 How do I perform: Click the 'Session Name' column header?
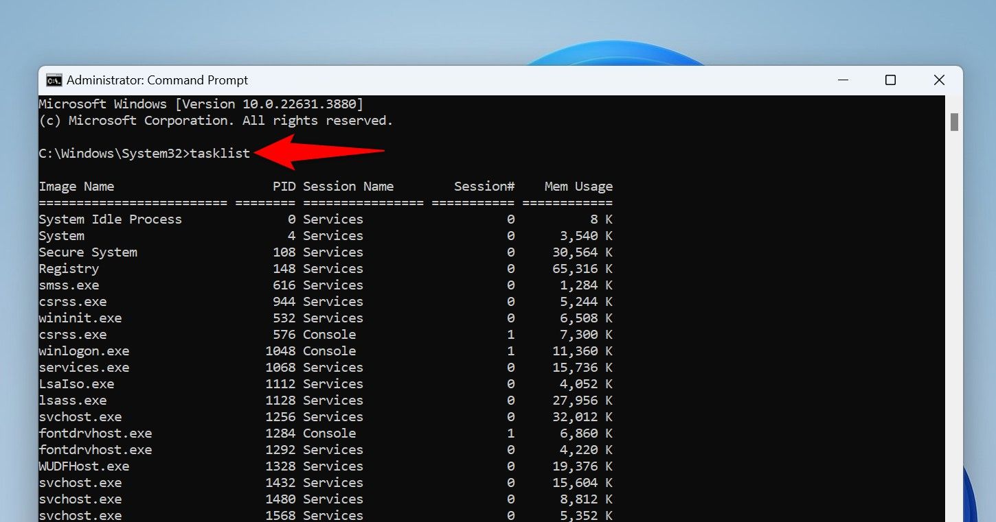348,187
